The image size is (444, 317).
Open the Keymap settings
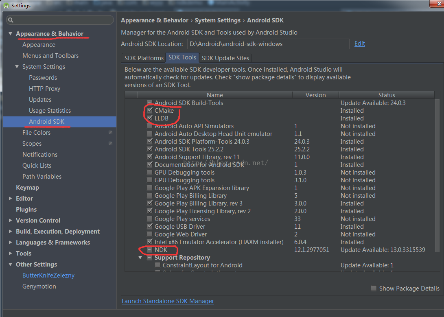pos(27,187)
